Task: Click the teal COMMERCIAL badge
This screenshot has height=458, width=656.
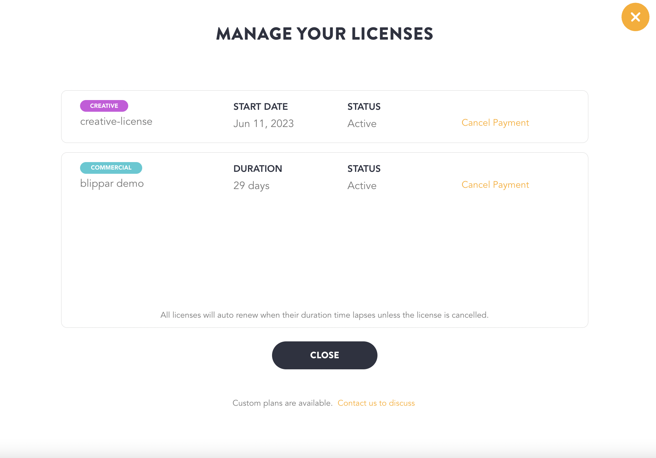Action: point(111,168)
